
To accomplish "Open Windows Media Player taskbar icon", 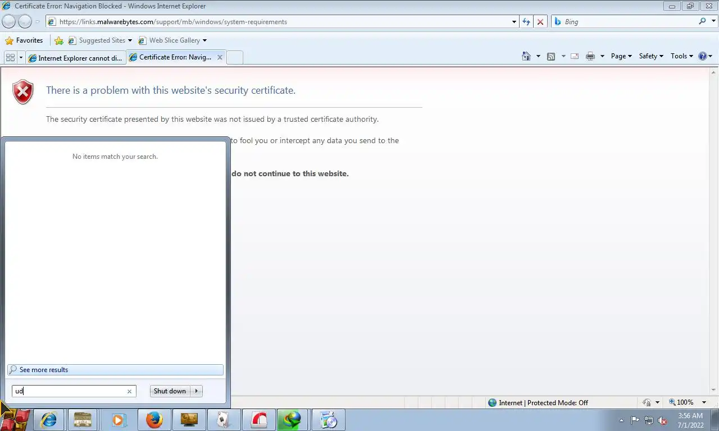I will pyautogui.click(x=119, y=420).
